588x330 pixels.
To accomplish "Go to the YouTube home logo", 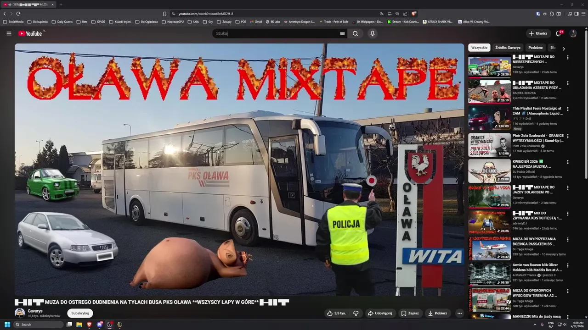I will (x=30, y=33).
